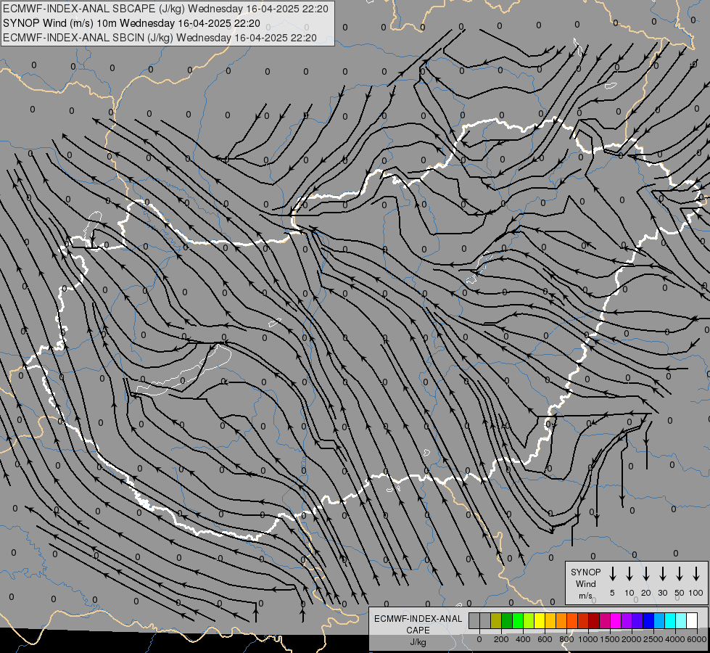Click the 'CAPE' label in colour legend
This screenshot has width=710, height=653.
point(418,631)
